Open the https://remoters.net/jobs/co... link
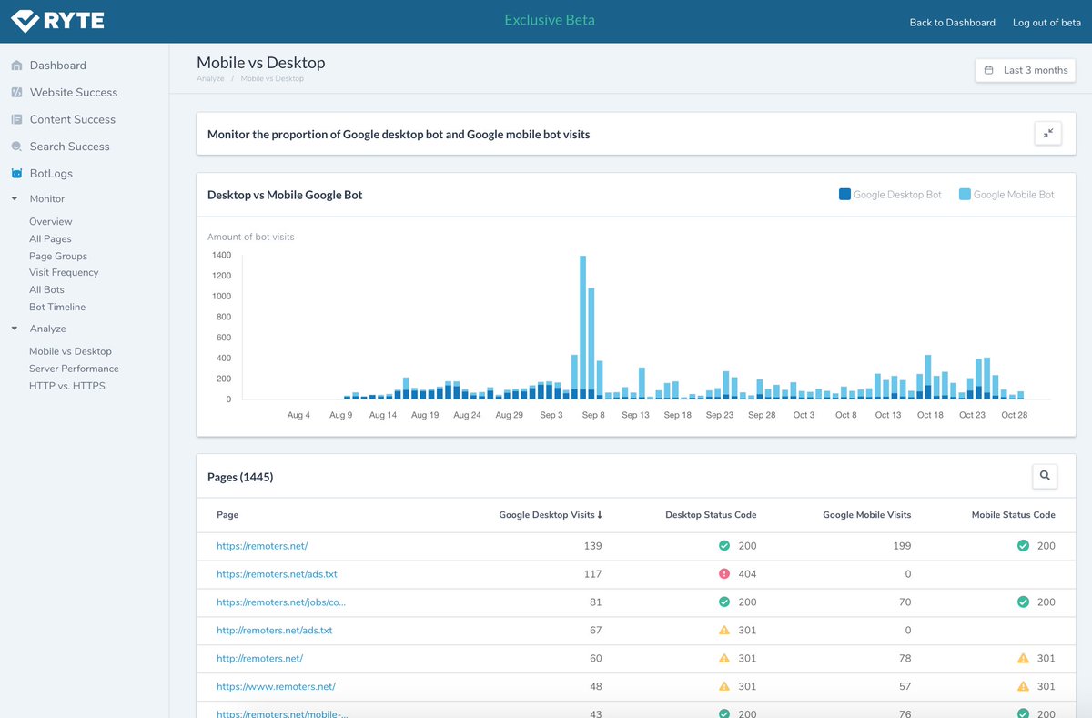Image resolution: width=1092 pixels, height=718 pixels. coord(281,602)
